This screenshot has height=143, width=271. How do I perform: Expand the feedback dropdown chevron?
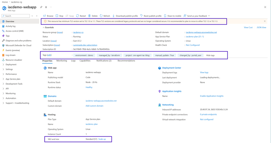tap(209, 16)
